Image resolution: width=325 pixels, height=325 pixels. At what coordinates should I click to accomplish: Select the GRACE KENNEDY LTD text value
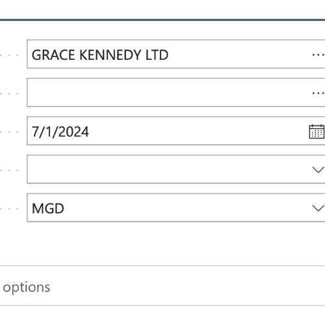click(100, 55)
